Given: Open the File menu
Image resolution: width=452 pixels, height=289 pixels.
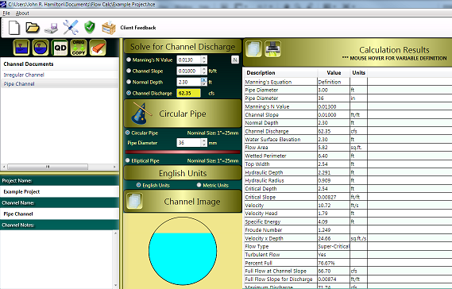Looking at the screenshot, I should click(x=6, y=13).
